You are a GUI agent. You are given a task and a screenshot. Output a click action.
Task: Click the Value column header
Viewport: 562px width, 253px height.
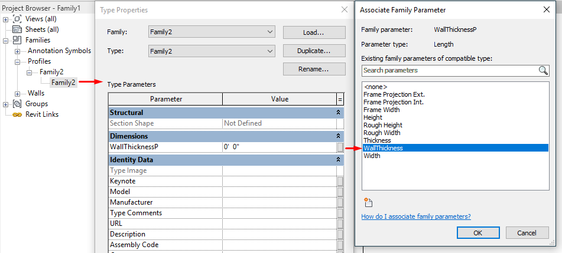tap(280, 99)
